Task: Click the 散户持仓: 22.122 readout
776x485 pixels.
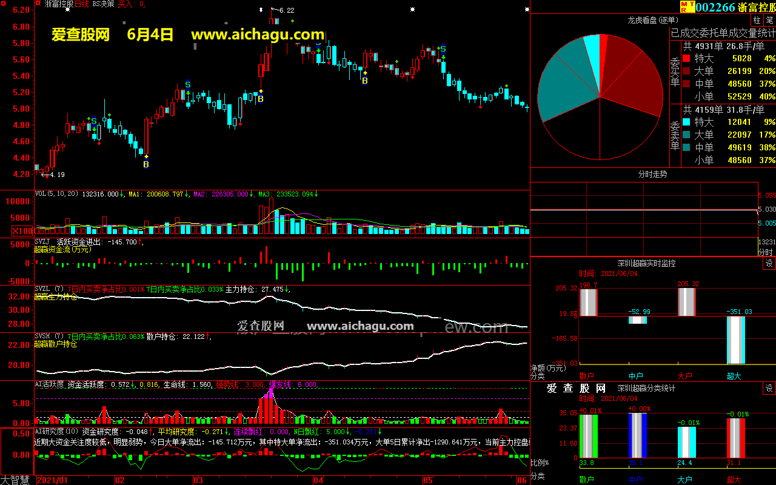Action: click(x=176, y=336)
